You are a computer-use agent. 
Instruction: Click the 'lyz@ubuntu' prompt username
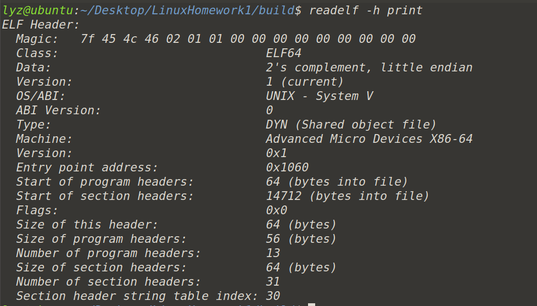37,10
